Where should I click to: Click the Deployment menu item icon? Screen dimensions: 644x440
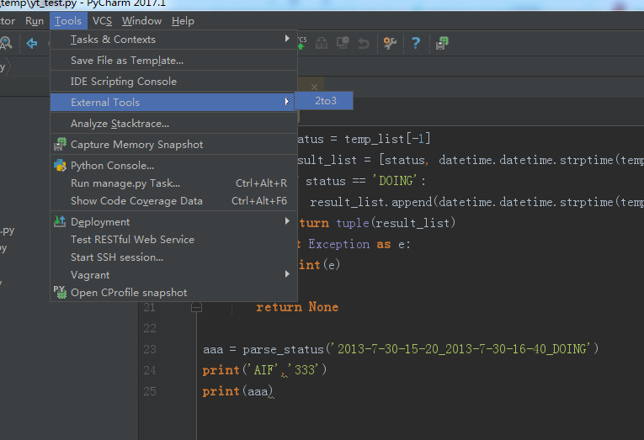coord(60,221)
